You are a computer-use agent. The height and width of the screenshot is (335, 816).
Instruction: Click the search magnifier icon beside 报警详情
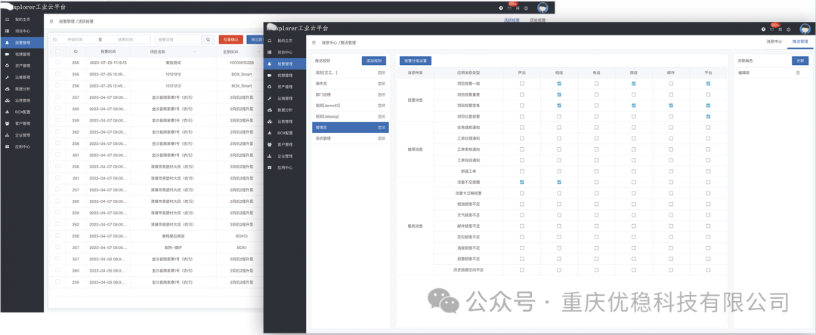(x=209, y=39)
